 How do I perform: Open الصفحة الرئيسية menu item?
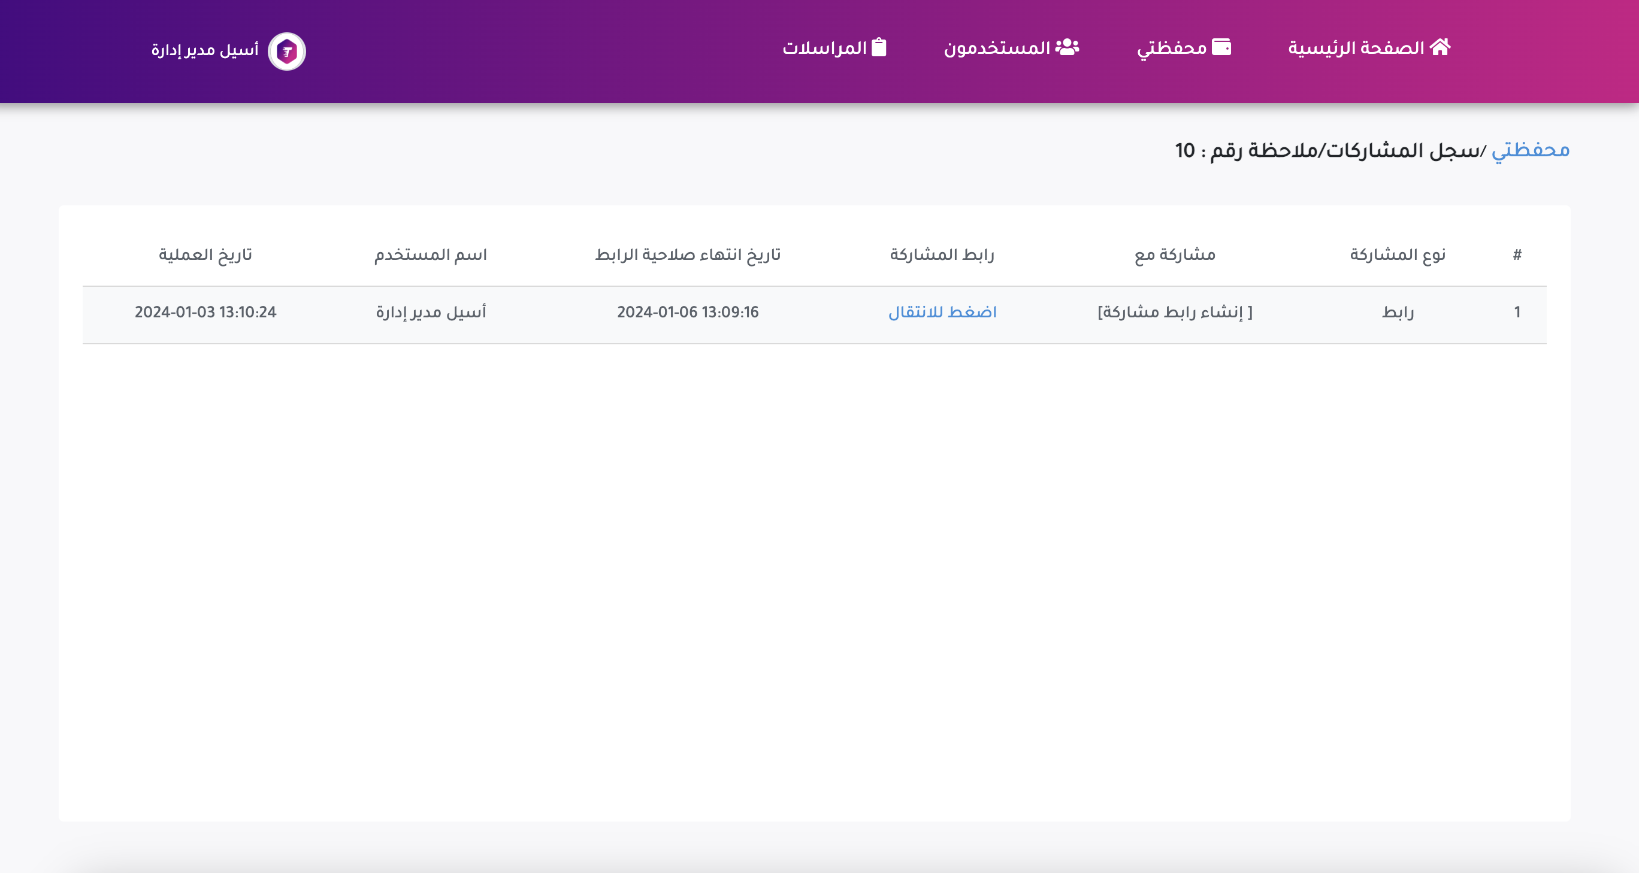pyautogui.click(x=1356, y=48)
